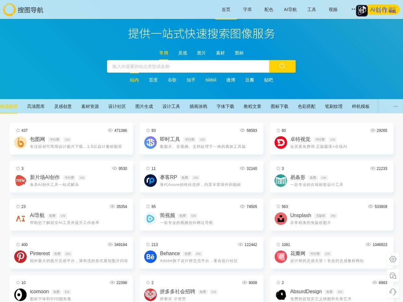This screenshot has height=302, width=403.
Task: Open 字体下载 category tab
Action: coord(225,106)
